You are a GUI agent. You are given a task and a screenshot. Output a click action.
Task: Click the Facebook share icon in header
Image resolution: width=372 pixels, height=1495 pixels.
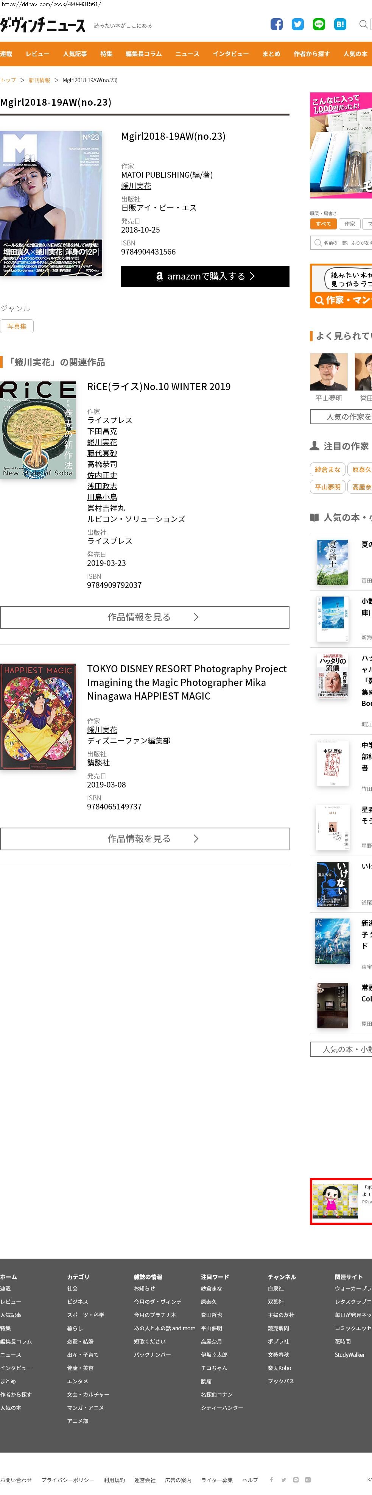point(276,24)
